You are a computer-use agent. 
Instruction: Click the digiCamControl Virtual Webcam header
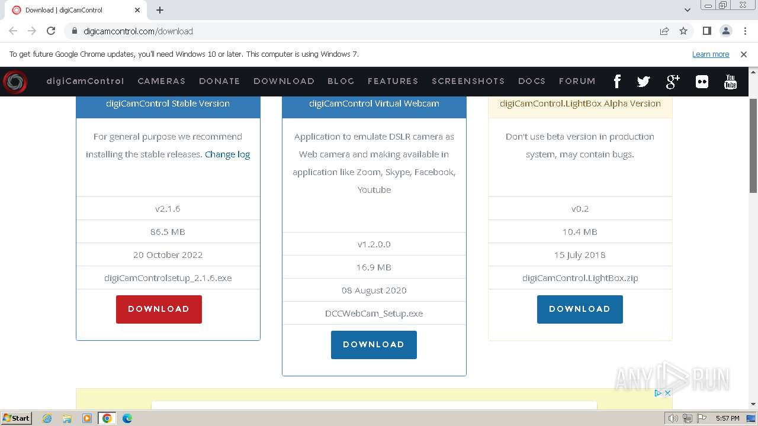[374, 104]
